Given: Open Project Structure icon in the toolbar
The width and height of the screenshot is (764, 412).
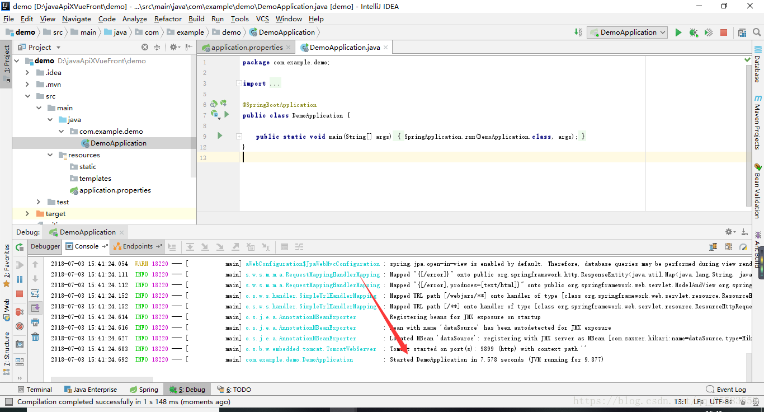Looking at the screenshot, I should (x=742, y=32).
